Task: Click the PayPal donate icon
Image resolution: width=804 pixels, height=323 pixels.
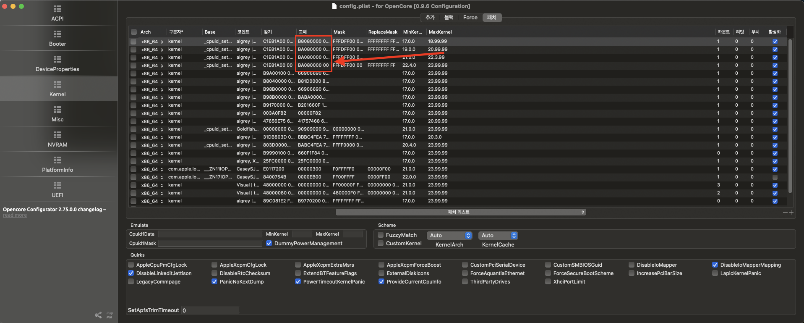Action: point(110,315)
